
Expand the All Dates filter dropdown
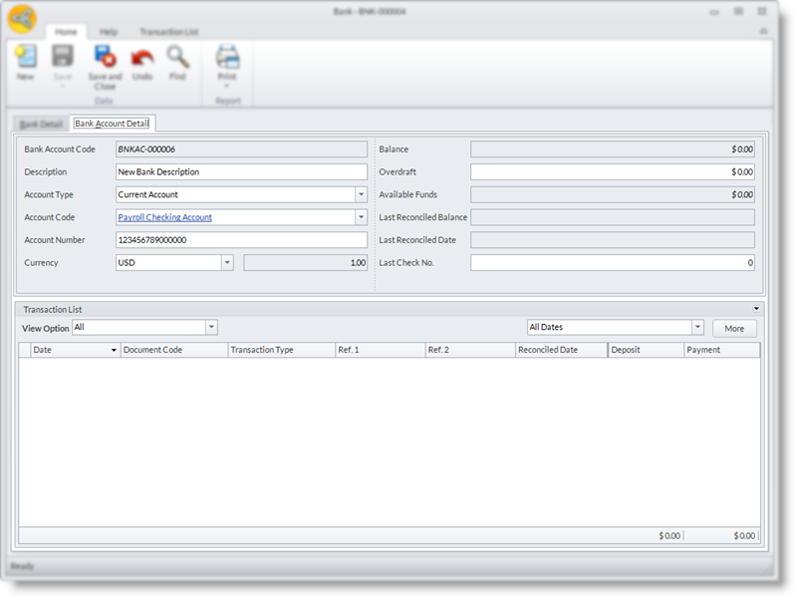pos(697,328)
